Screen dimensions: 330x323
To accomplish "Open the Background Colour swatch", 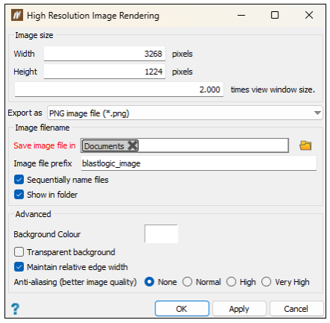I will pyautogui.click(x=161, y=233).
